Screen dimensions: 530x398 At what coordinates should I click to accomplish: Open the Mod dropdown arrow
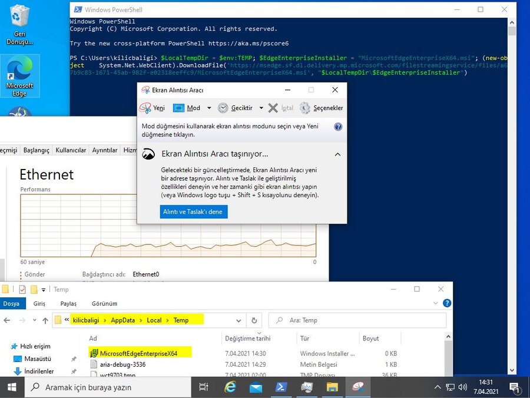coord(209,108)
